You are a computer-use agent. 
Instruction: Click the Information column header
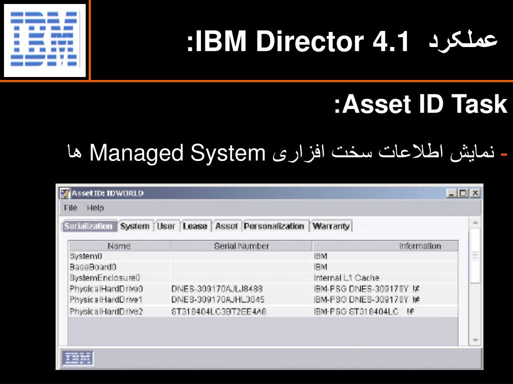385,246
